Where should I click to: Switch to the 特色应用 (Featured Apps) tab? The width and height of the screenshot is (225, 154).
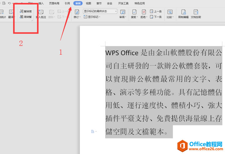pyautogui.click(x=140, y=3)
